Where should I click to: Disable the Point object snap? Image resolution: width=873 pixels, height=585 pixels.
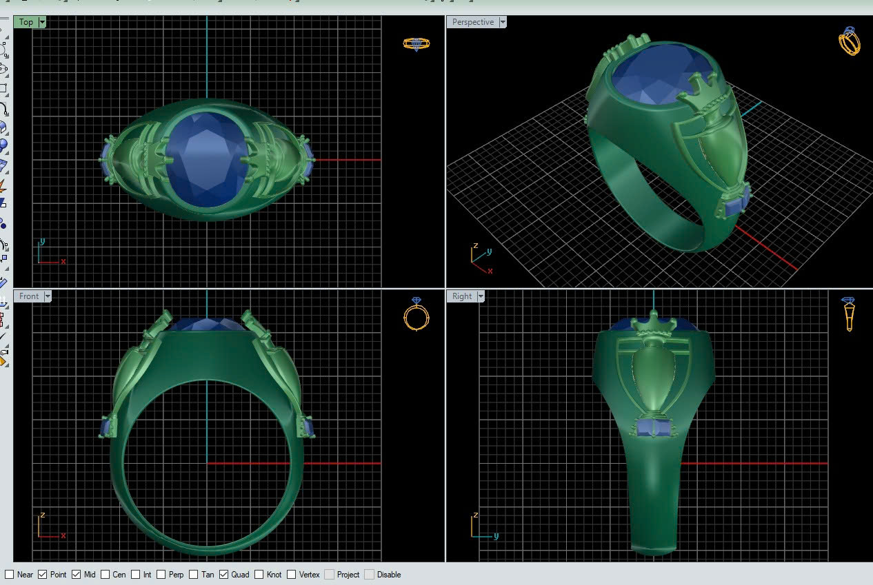click(43, 574)
